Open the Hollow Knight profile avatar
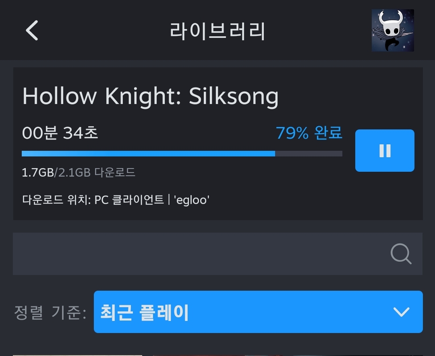 (x=393, y=30)
